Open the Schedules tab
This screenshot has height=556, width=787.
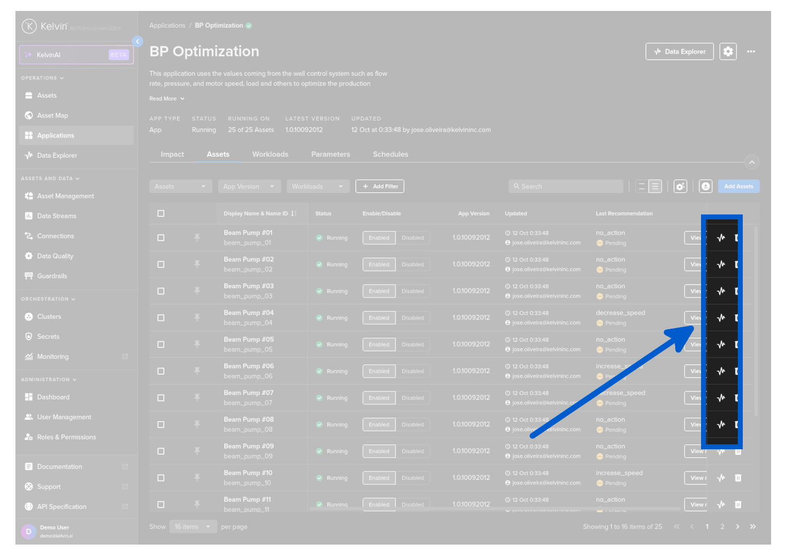(x=391, y=154)
